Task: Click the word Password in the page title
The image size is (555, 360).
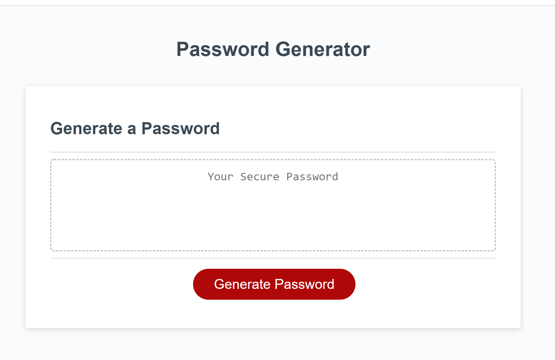Action: (223, 49)
